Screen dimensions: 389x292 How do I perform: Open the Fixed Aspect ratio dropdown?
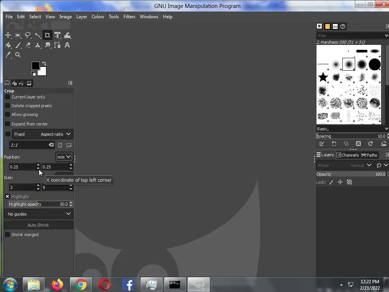43,134
